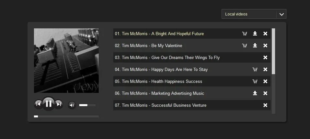Download the Be My Valentine track
This screenshot has height=139, width=310.
point(255,45)
